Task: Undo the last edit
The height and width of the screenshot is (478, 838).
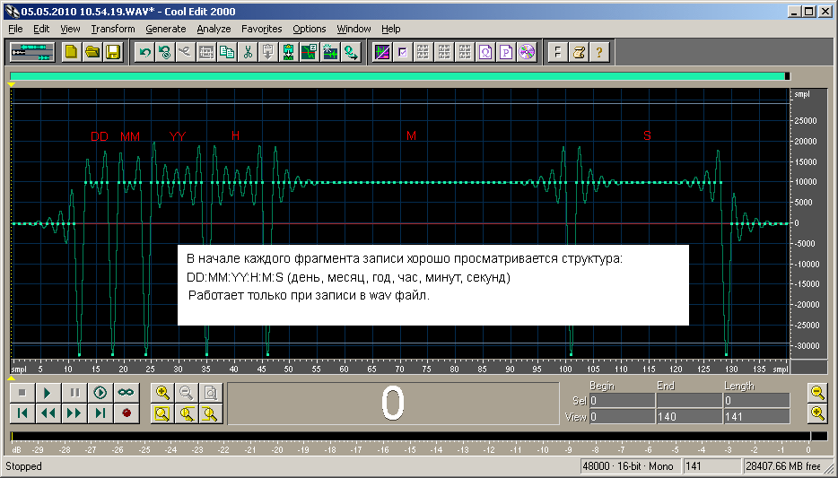Action: [144, 52]
